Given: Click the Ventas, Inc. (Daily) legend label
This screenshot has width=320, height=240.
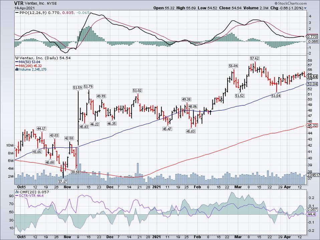Looking at the screenshot, I should pyautogui.click(x=39, y=58).
